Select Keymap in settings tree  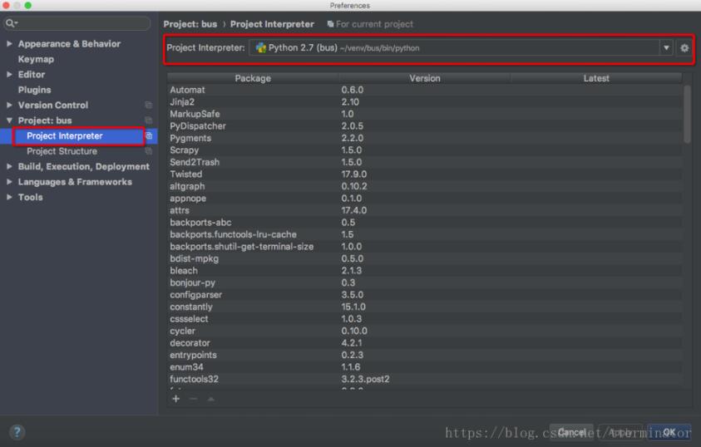click(36, 59)
